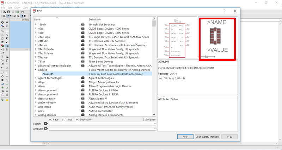
Task: Select the Delete trash can tool
Action: click(x=2, y=42)
